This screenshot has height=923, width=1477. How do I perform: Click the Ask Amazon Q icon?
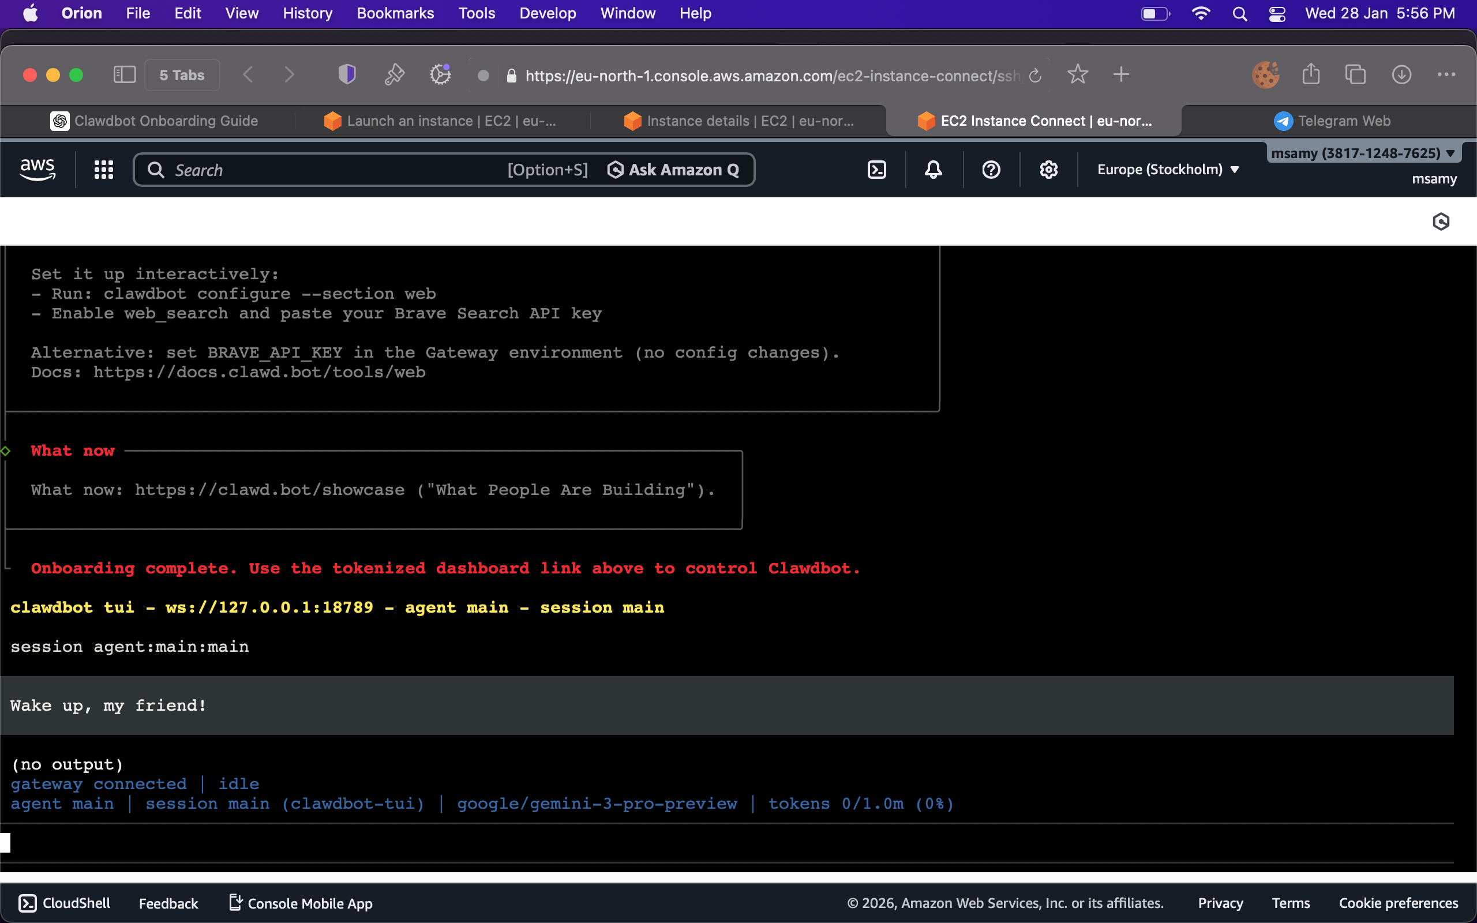click(615, 170)
